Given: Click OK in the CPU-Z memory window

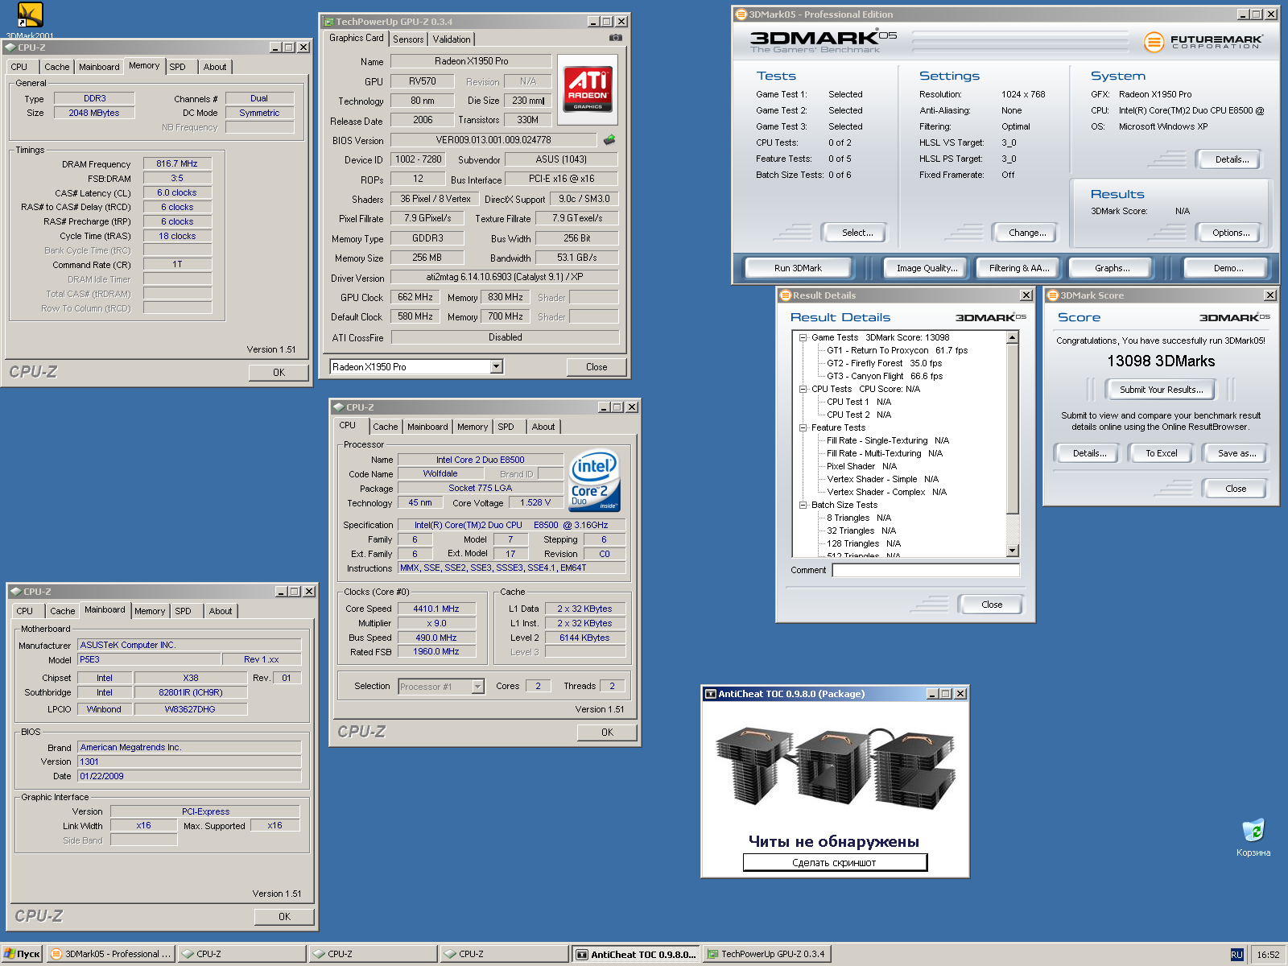Looking at the screenshot, I should pyautogui.click(x=279, y=373).
